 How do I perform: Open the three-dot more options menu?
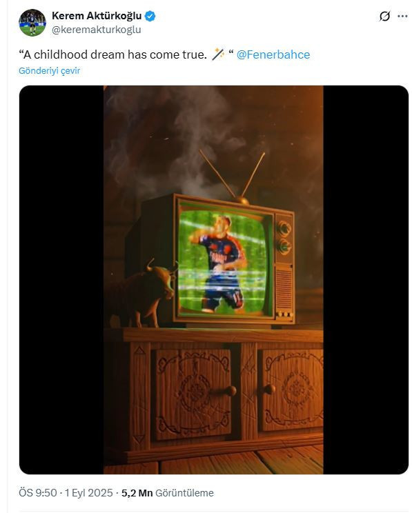(x=402, y=16)
